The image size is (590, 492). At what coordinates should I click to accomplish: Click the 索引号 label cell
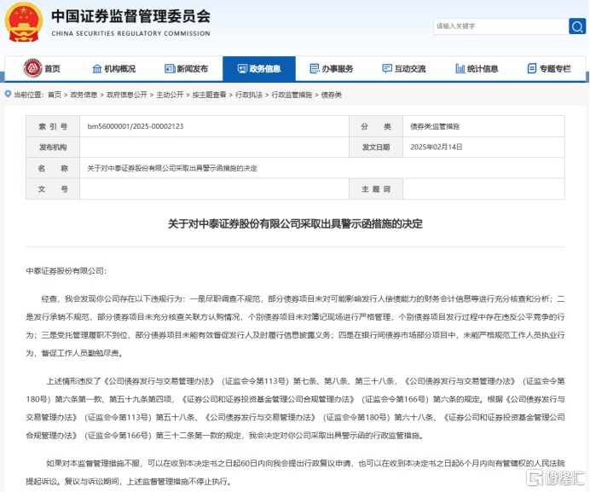point(53,126)
